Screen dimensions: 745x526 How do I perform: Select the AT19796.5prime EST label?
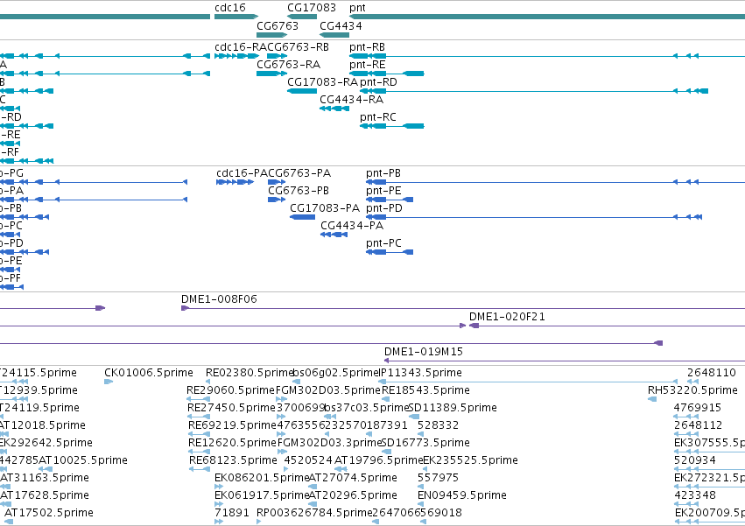point(378,460)
